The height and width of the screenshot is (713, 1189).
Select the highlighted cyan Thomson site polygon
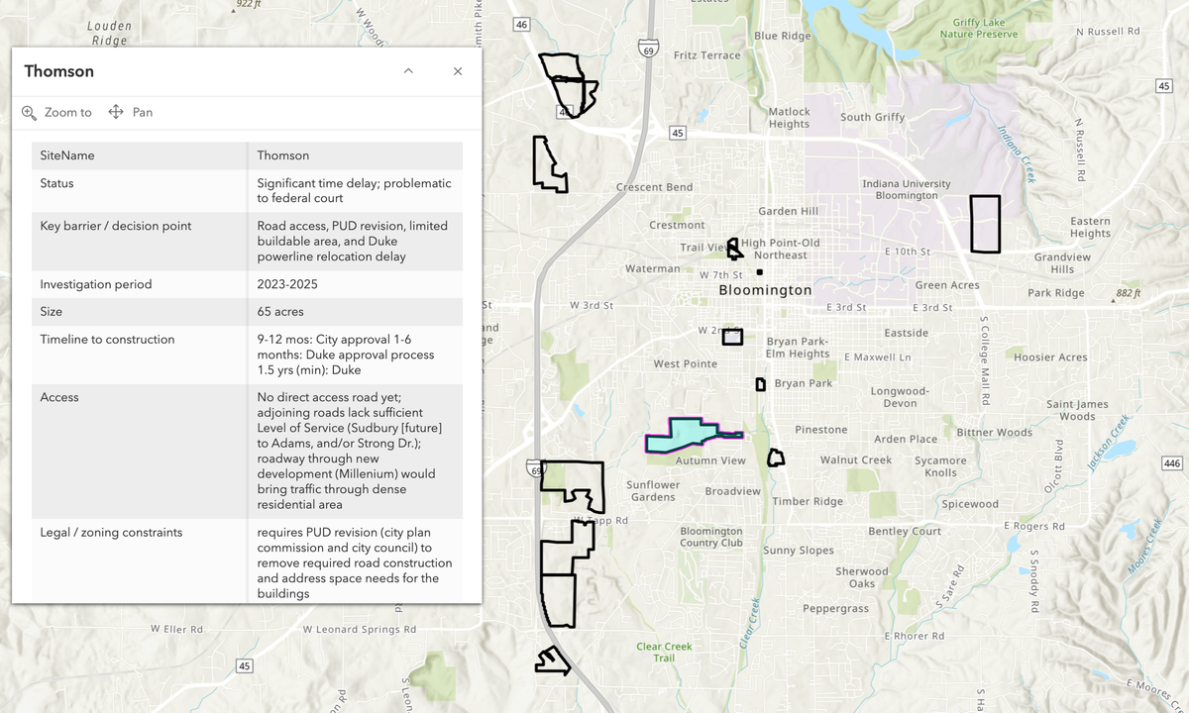point(688,434)
